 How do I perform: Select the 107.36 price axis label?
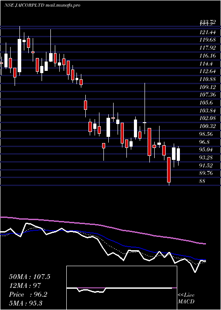[208, 95]
